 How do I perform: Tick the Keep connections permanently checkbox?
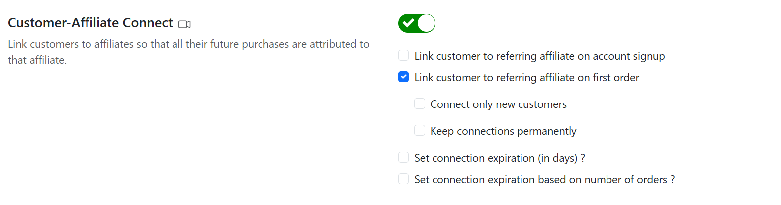coord(420,130)
